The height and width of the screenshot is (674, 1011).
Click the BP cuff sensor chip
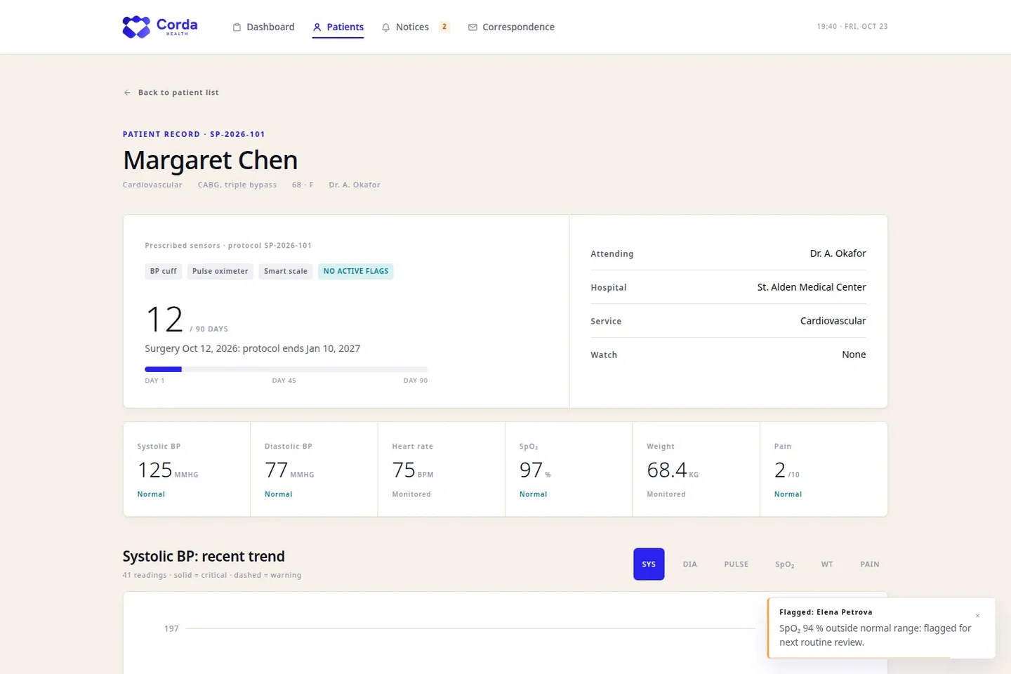[x=164, y=272]
